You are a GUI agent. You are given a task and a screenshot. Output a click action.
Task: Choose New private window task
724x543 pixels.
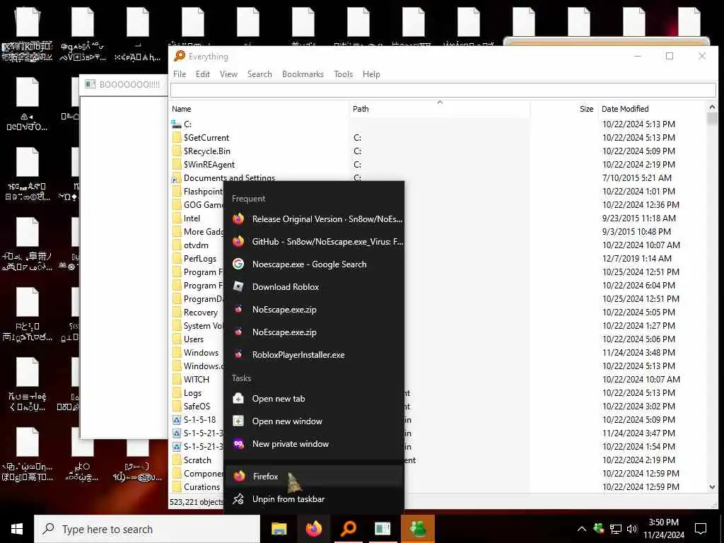(x=314, y=444)
